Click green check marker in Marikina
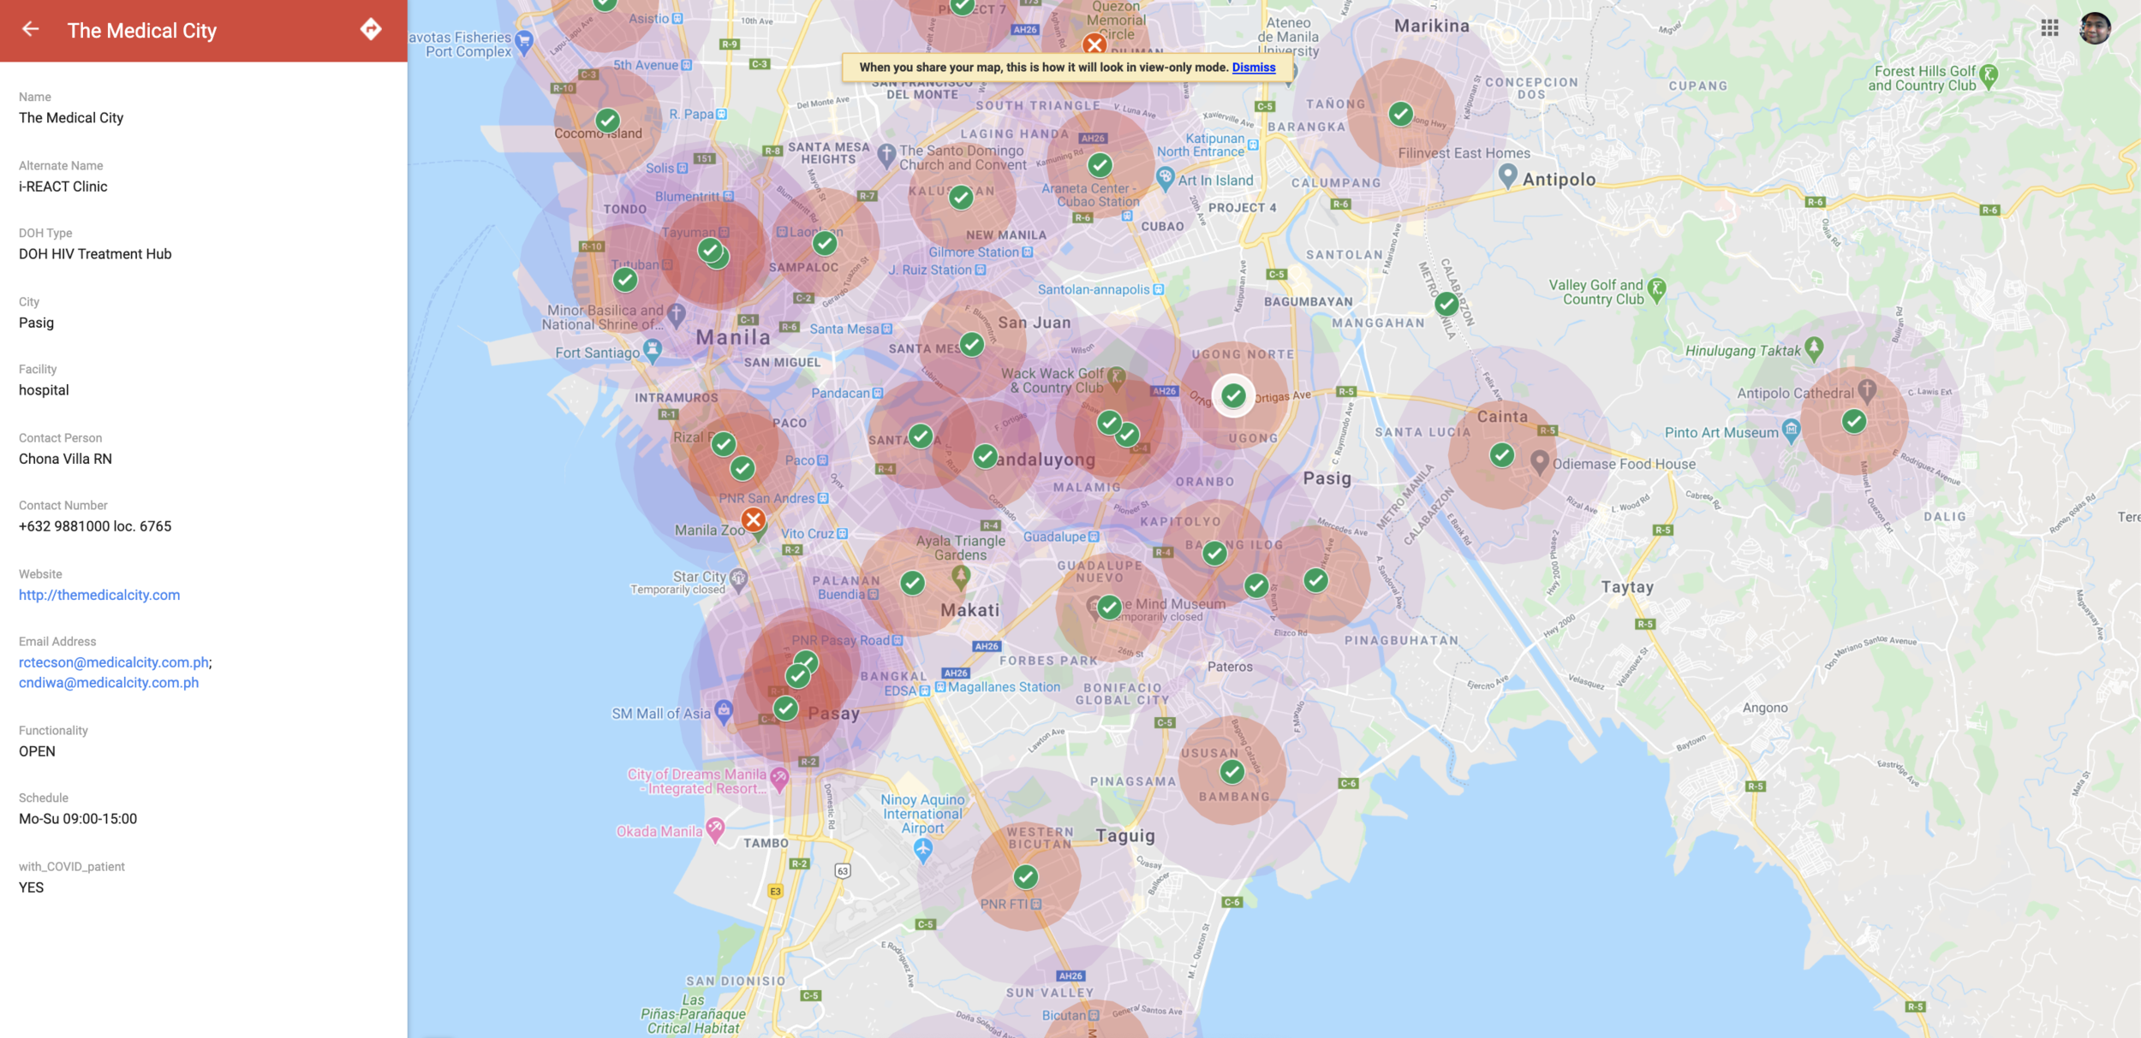This screenshot has width=2141, height=1038. (1401, 113)
